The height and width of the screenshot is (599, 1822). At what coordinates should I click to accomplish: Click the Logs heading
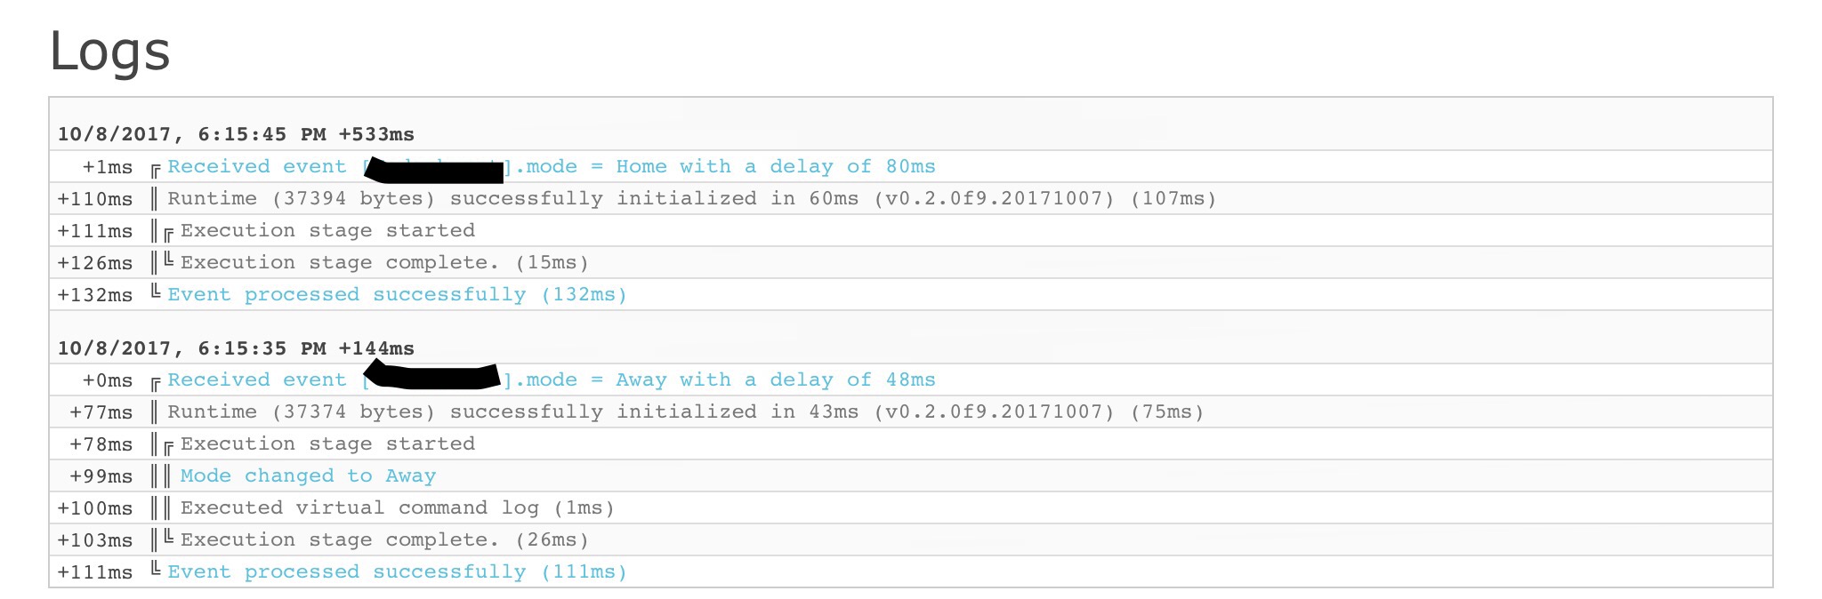(109, 52)
